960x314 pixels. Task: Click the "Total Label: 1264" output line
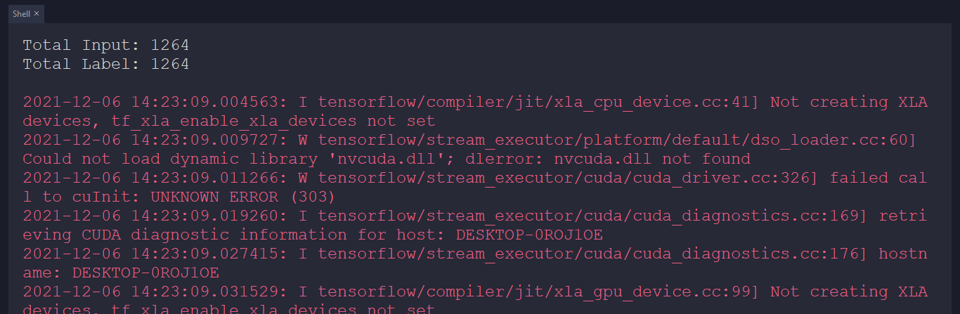tap(105, 65)
